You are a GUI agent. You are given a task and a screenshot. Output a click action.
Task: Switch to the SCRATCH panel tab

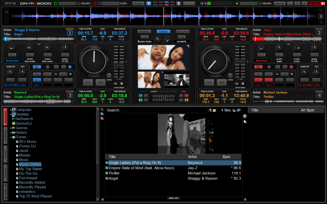coord(183,31)
